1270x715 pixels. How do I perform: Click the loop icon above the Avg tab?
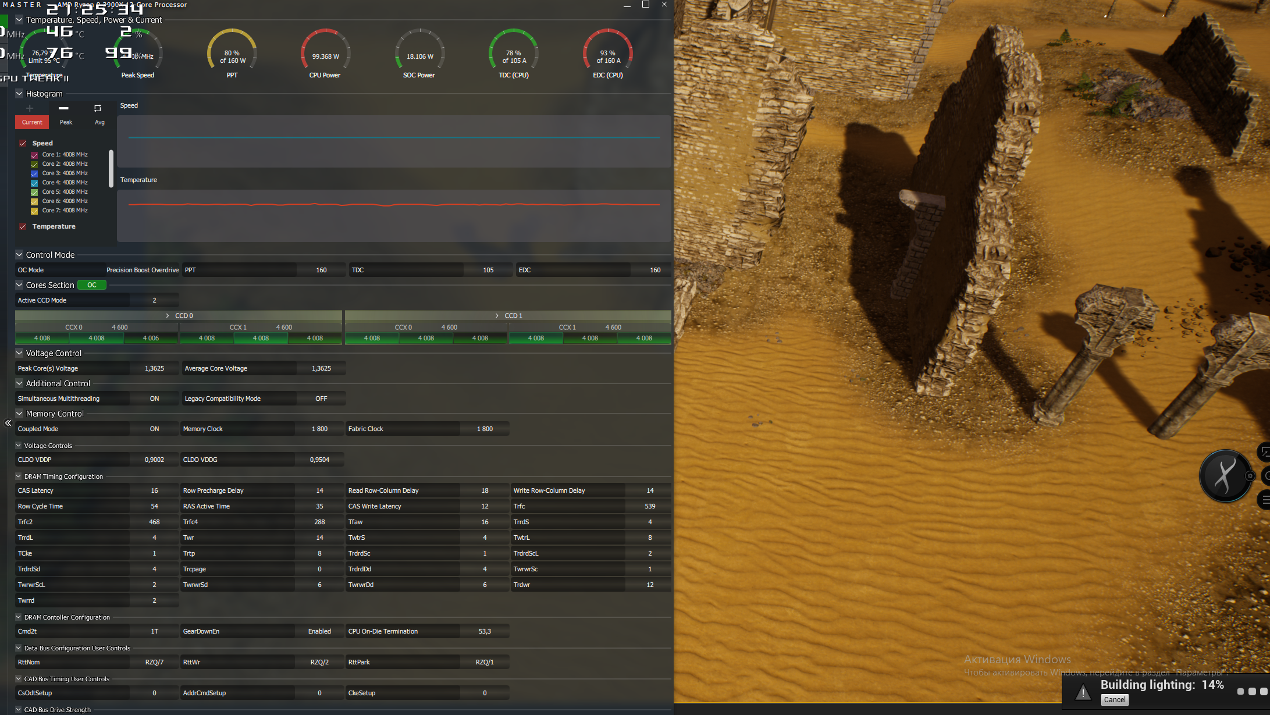click(x=98, y=108)
